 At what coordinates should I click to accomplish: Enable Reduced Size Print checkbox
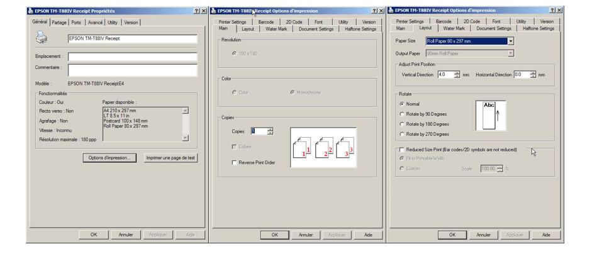click(402, 150)
